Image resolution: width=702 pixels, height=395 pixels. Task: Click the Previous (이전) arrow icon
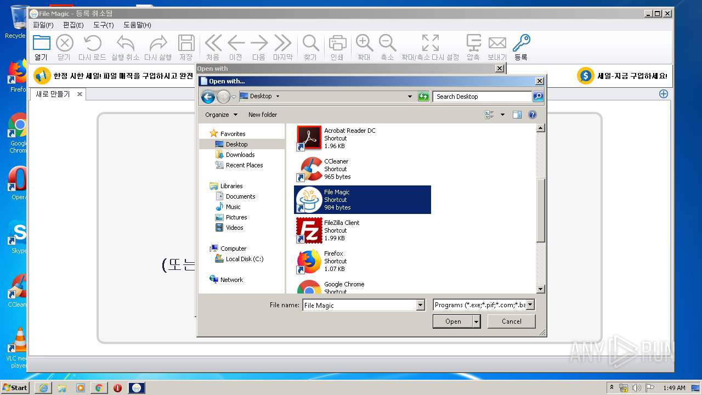pyautogui.click(x=236, y=43)
